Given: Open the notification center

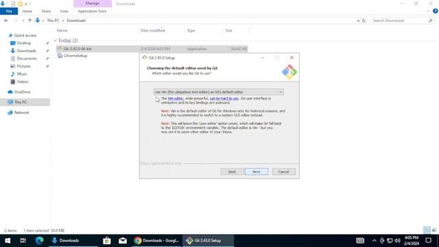Looking at the screenshot, I should coord(428,241).
